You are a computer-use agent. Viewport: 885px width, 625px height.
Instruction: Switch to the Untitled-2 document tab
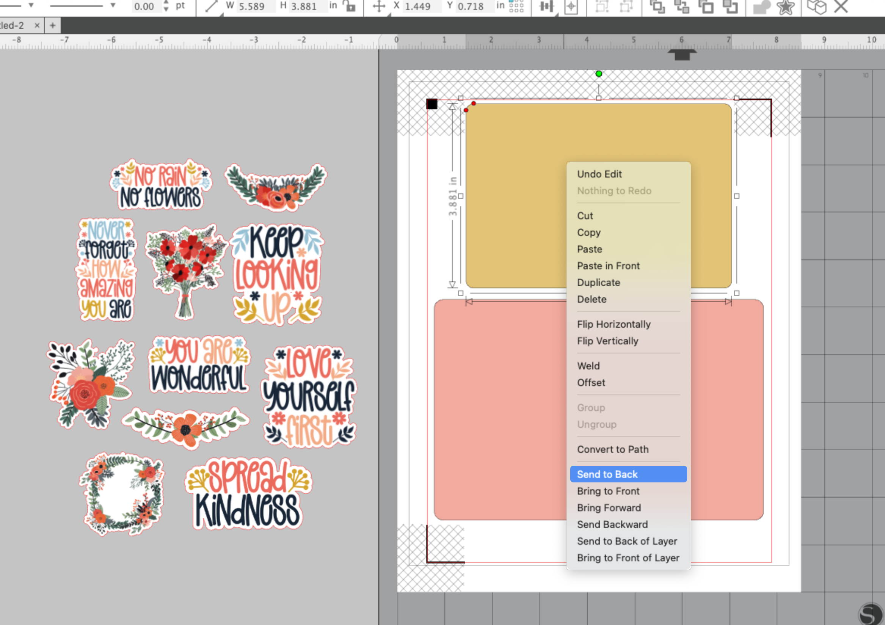[x=16, y=25]
